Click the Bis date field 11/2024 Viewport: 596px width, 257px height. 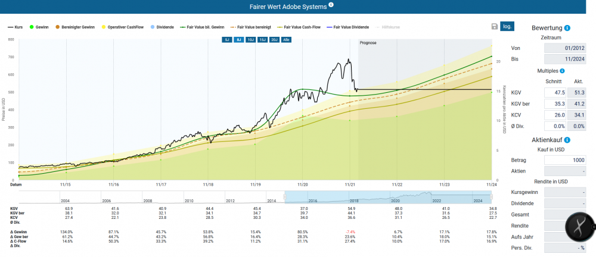[x=565, y=59]
